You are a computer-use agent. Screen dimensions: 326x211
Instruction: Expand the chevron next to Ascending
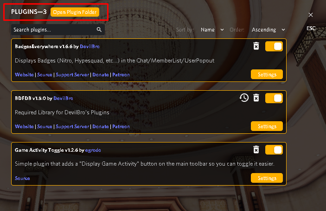point(283,30)
